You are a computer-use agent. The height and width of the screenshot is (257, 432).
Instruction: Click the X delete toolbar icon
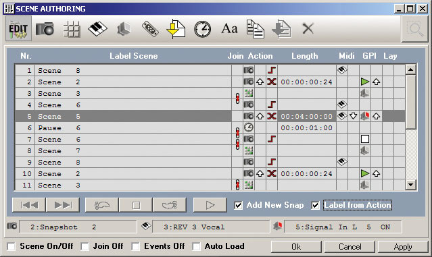tap(308, 28)
